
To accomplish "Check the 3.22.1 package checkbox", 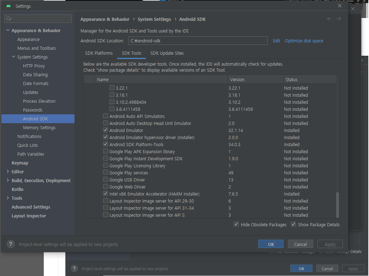I will click(x=112, y=88).
